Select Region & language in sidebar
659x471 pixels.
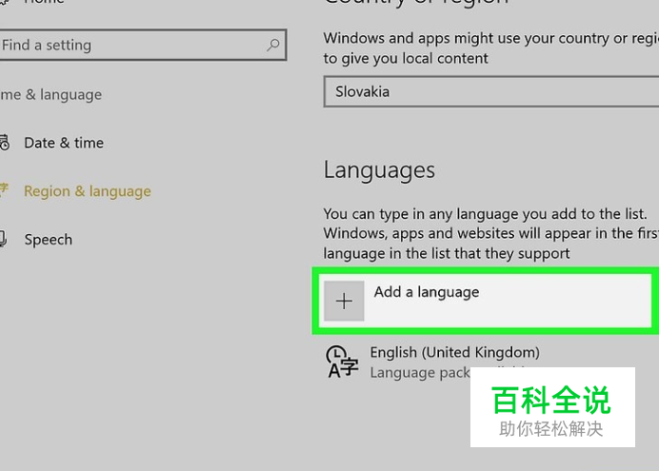88,191
